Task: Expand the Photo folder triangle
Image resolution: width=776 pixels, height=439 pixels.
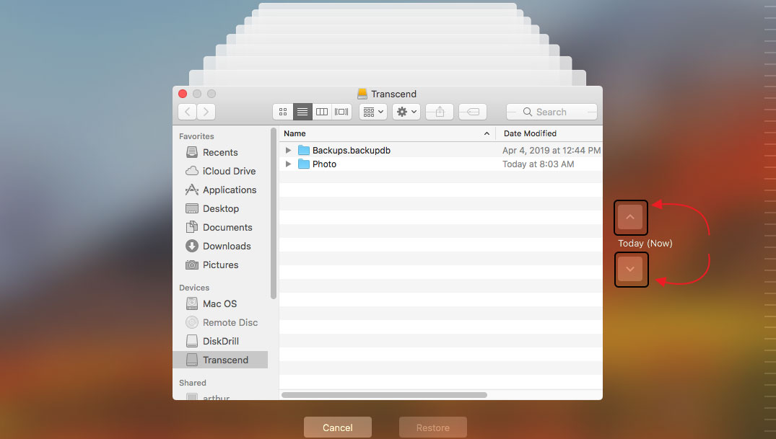Action: (x=288, y=164)
